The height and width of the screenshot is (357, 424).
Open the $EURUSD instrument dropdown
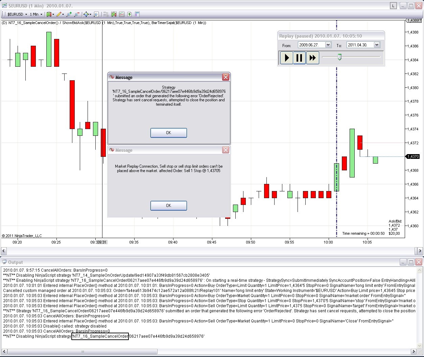(x=17, y=14)
